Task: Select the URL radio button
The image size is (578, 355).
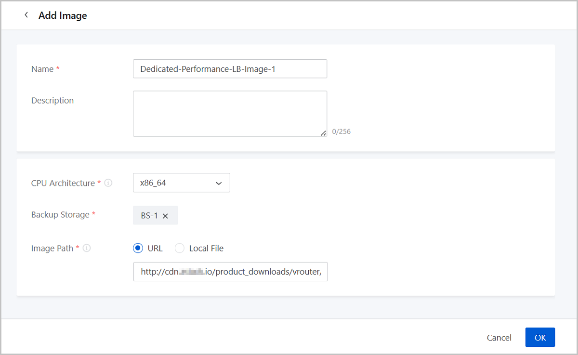Action: 138,249
